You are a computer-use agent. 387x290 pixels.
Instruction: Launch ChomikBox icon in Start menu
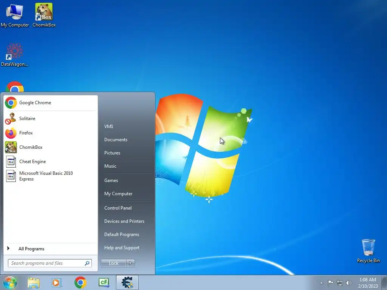(x=11, y=147)
